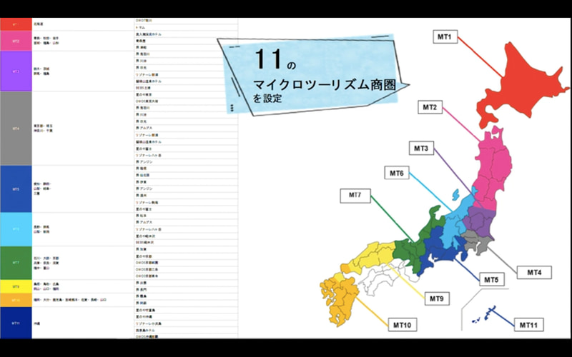
Task: Click the MT7 label box on the map
Action: point(355,196)
